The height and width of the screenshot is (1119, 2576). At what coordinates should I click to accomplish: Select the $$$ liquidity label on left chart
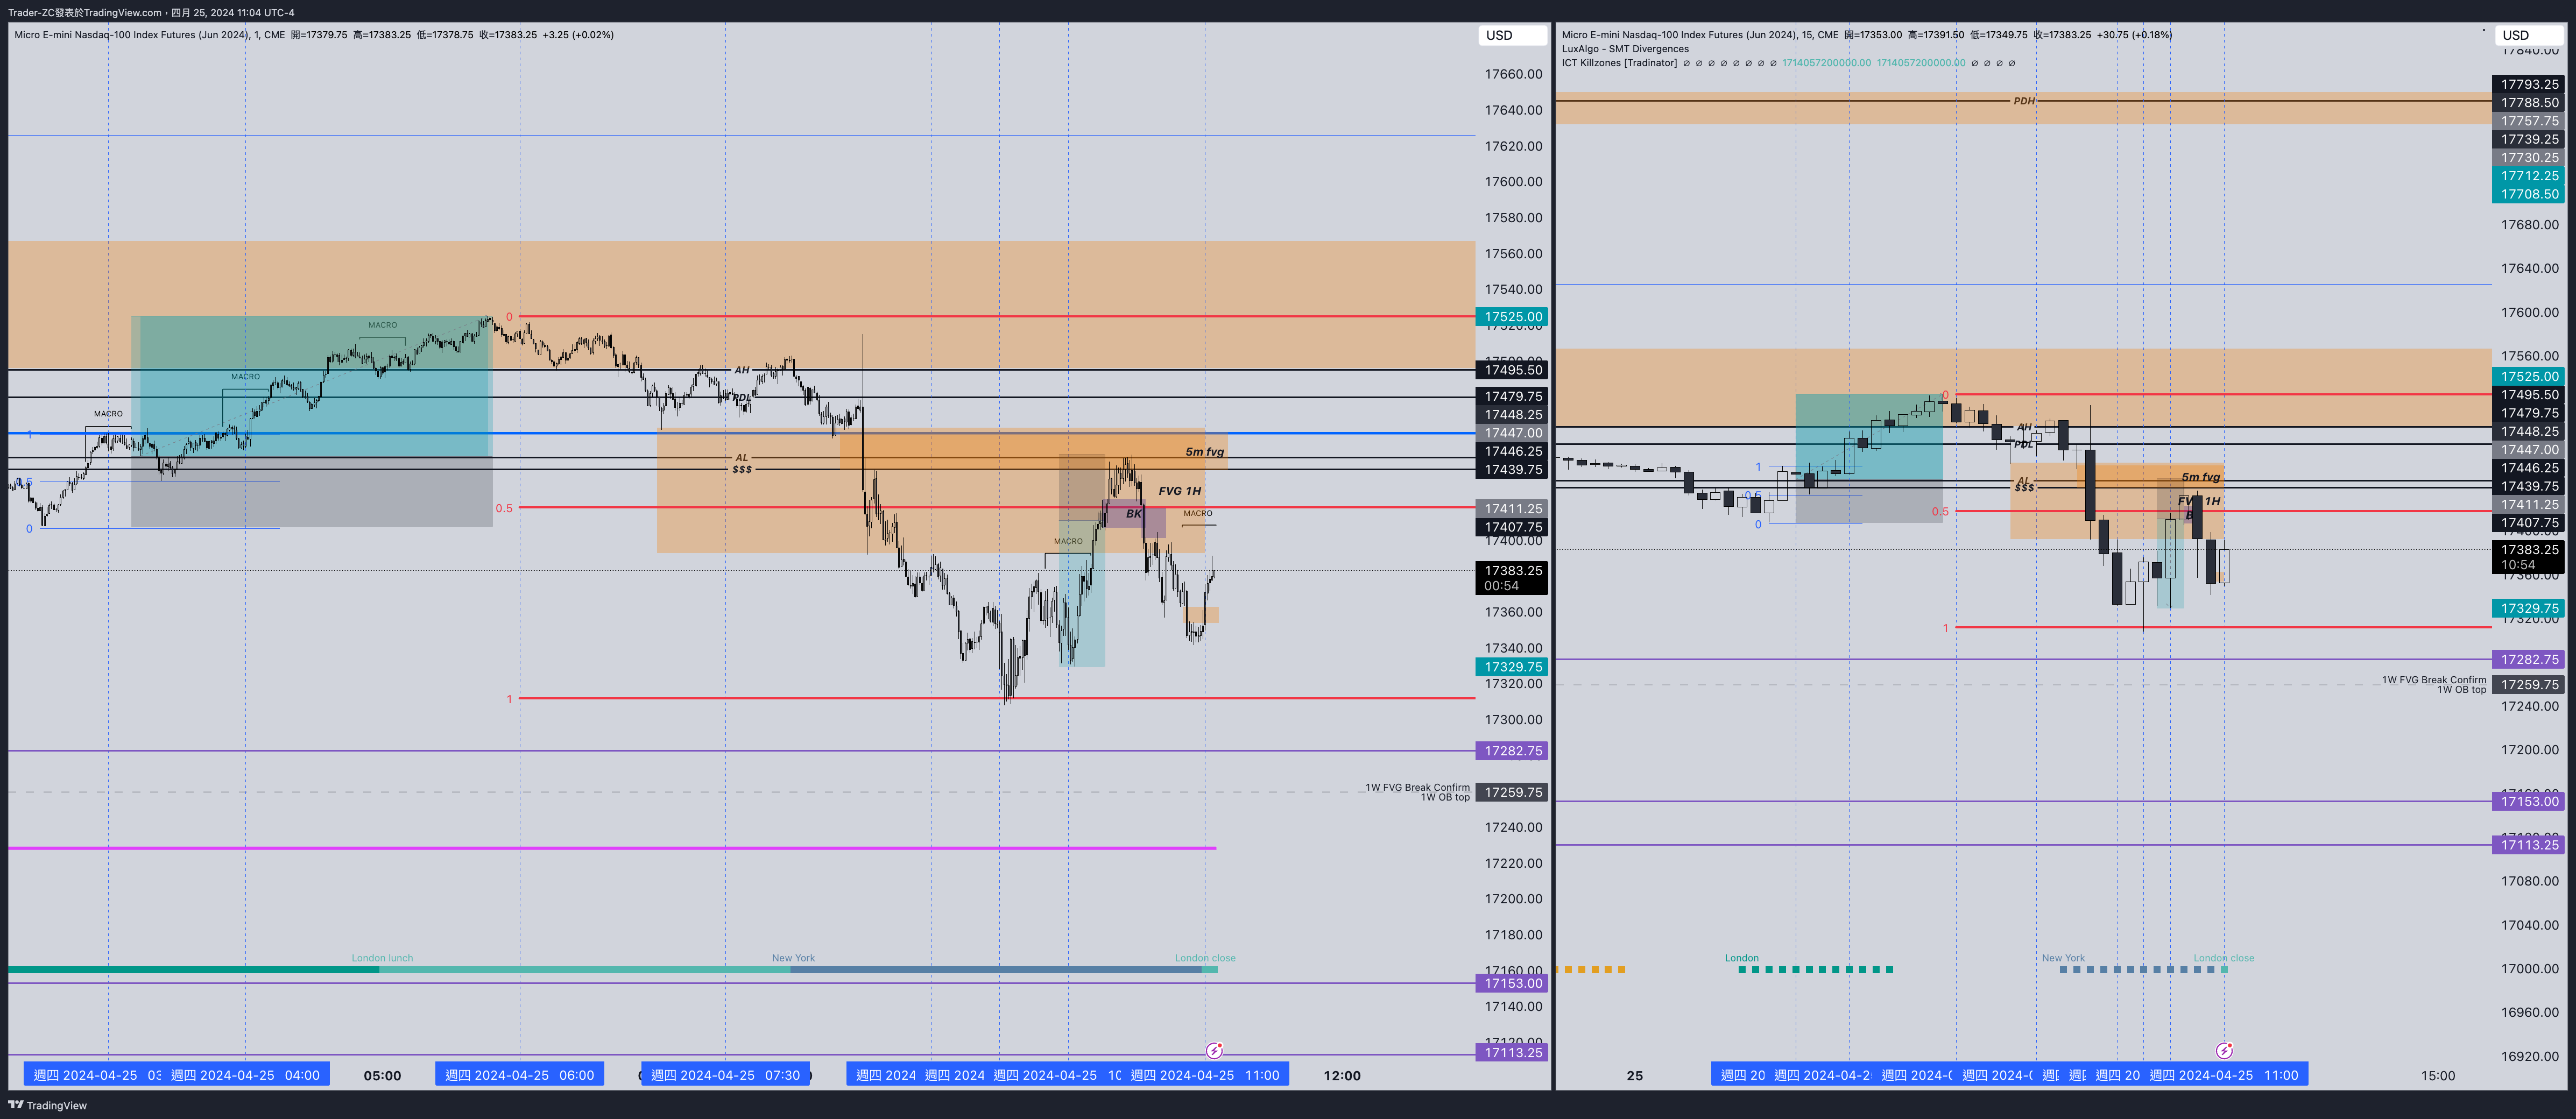742,469
